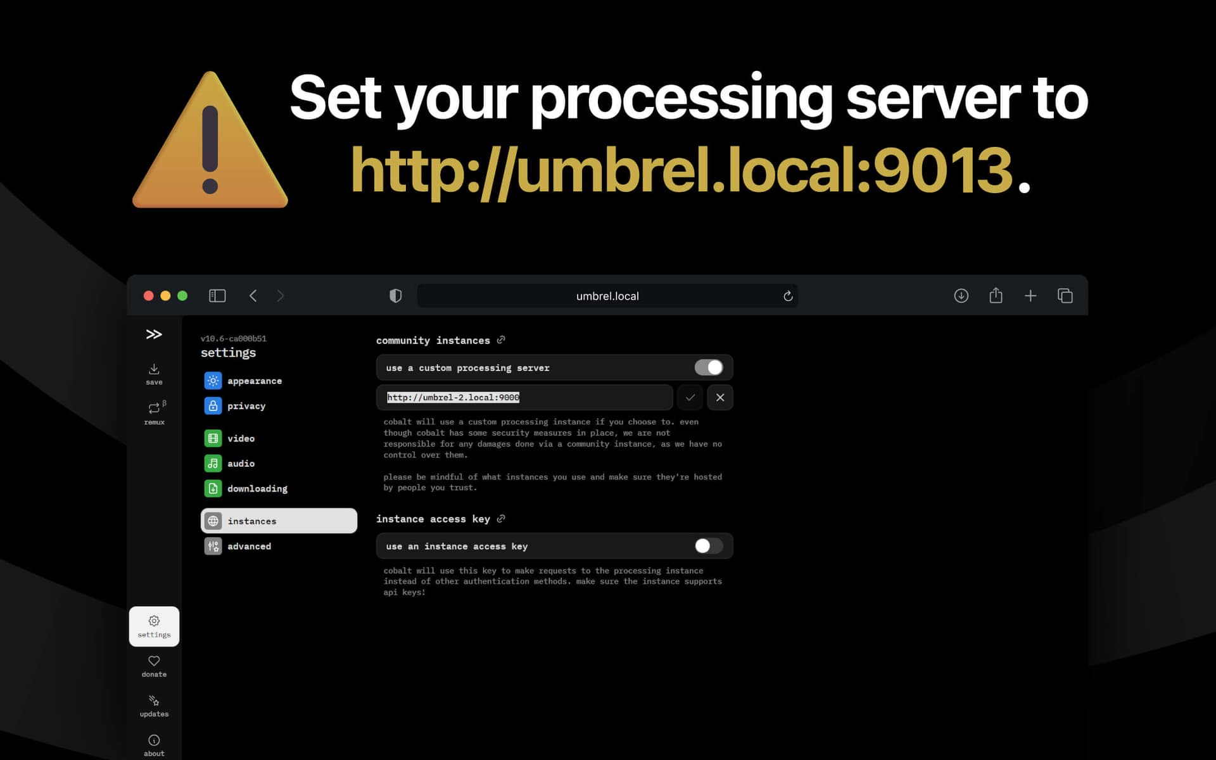This screenshot has height=760, width=1216.
Task: Click the privacy shield in the address bar
Action: (396, 296)
